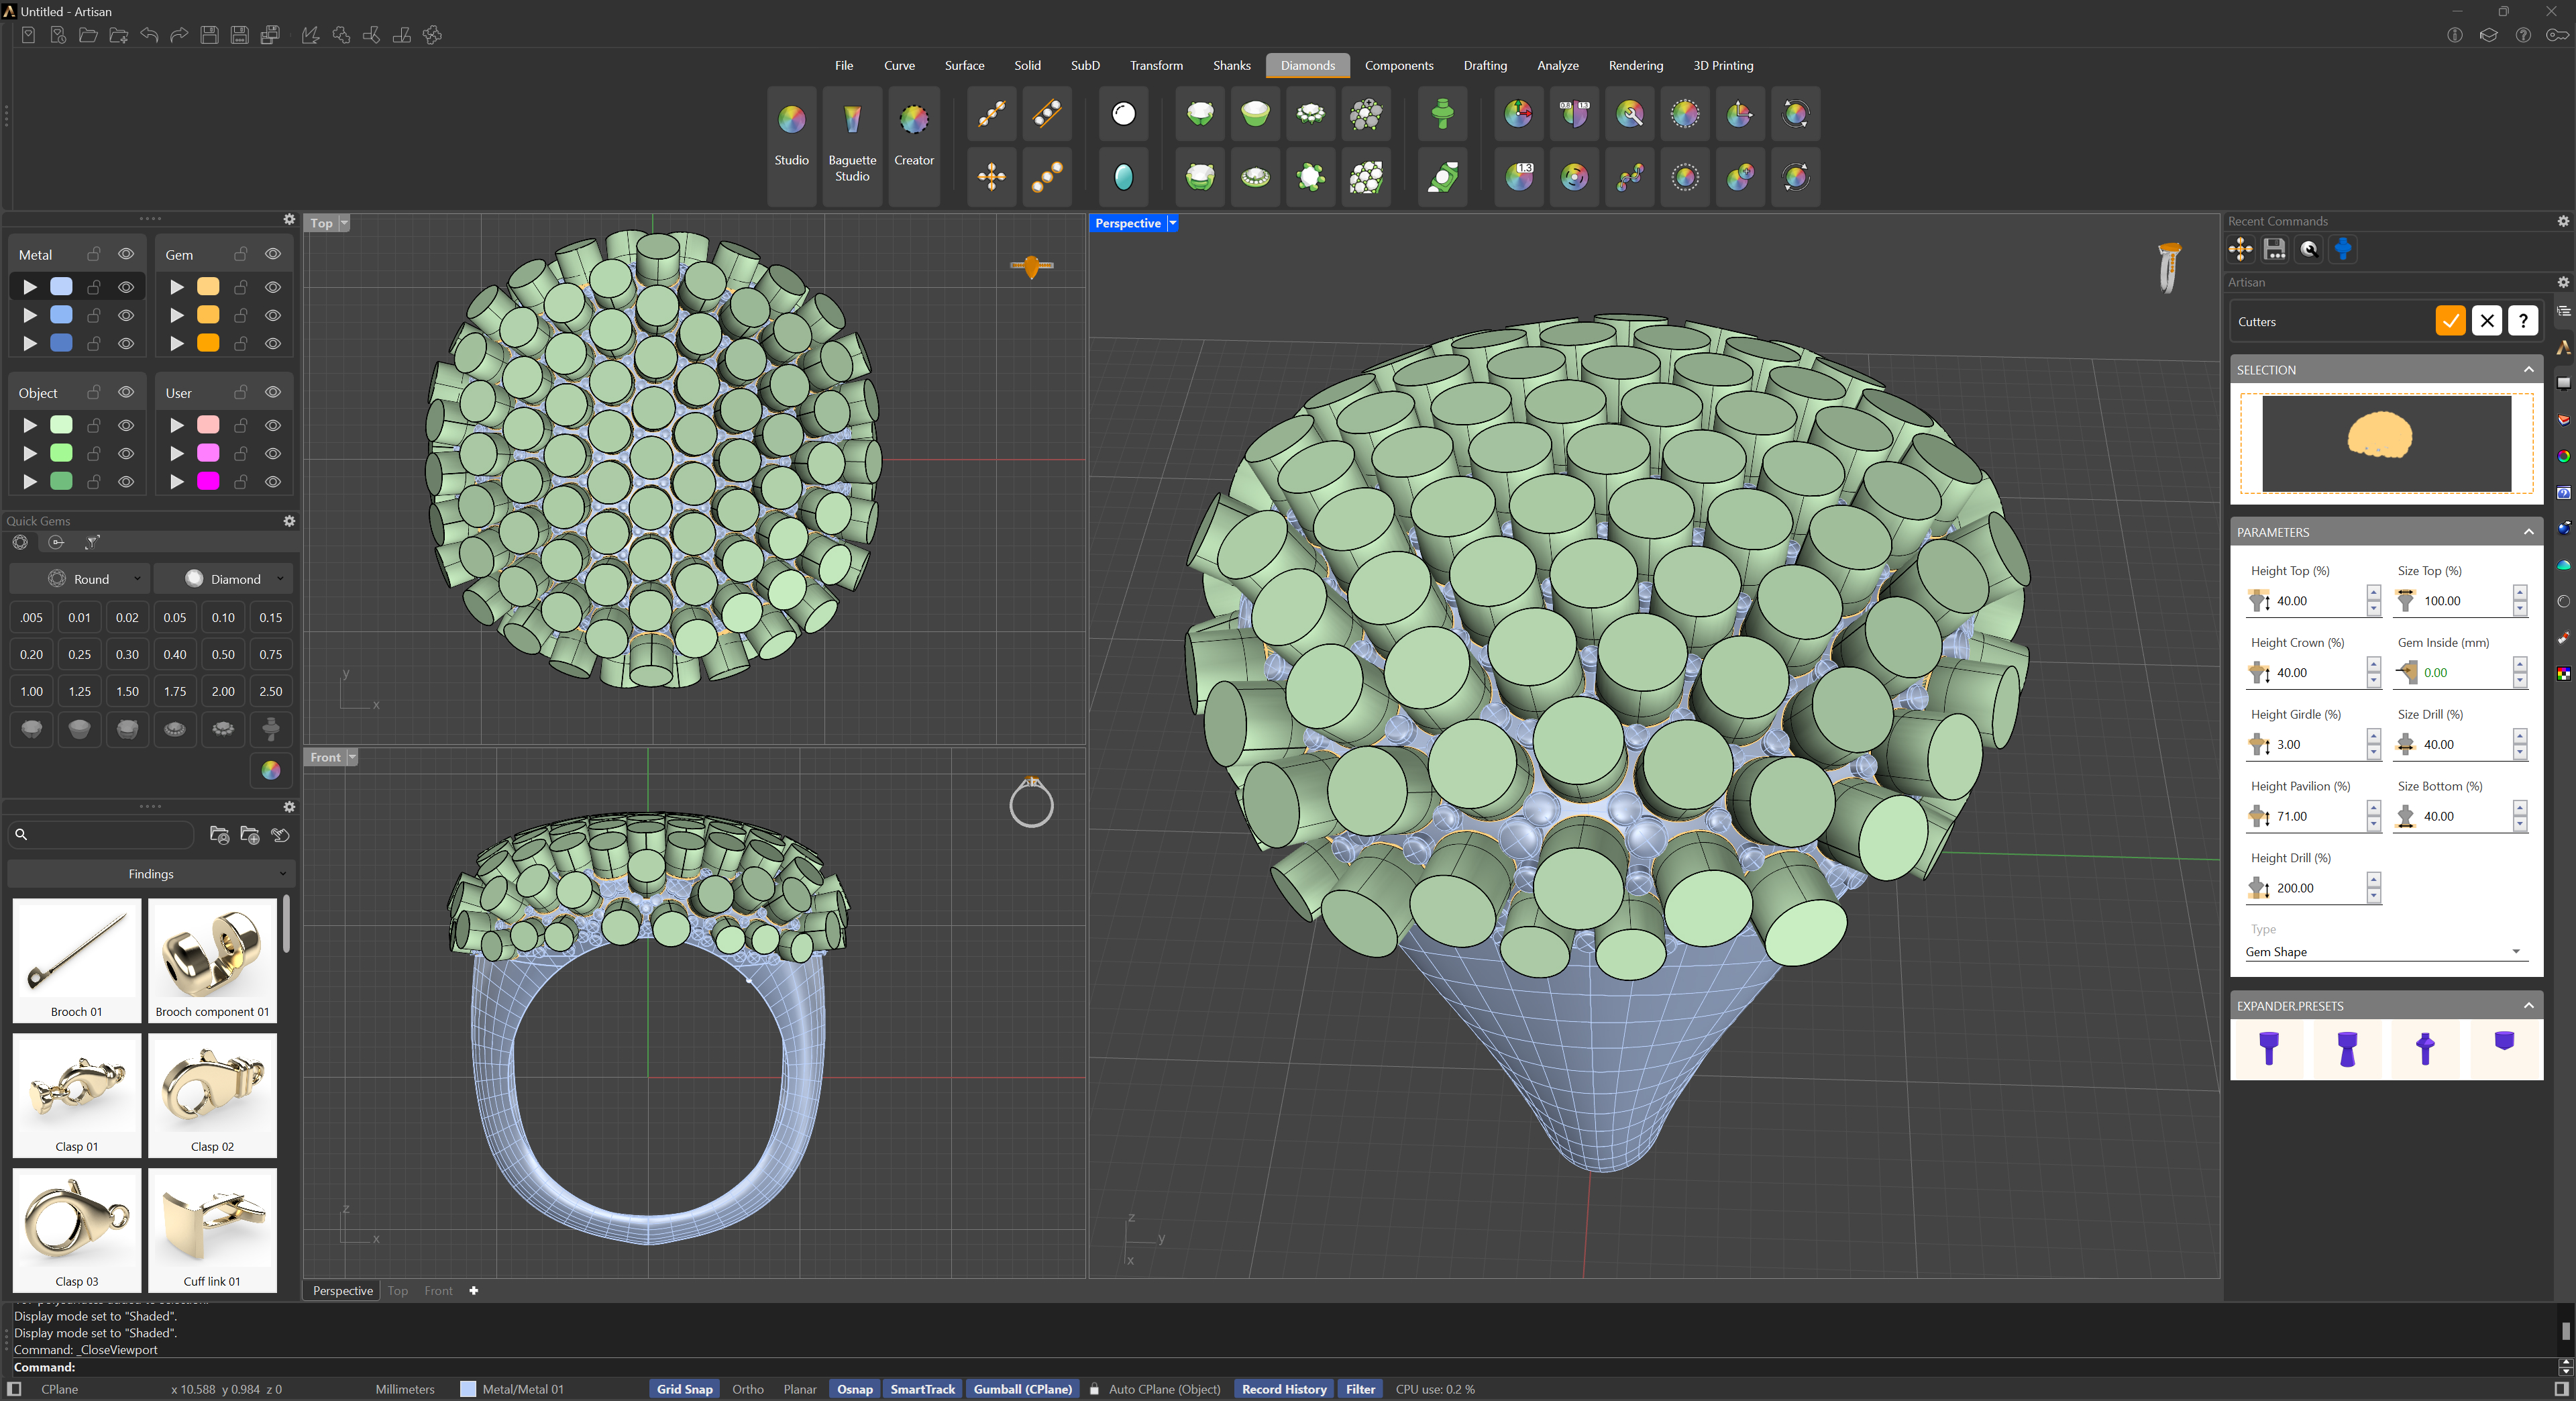
Task: Open the 3D Printing tab
Action: [x=1723, y=65]
